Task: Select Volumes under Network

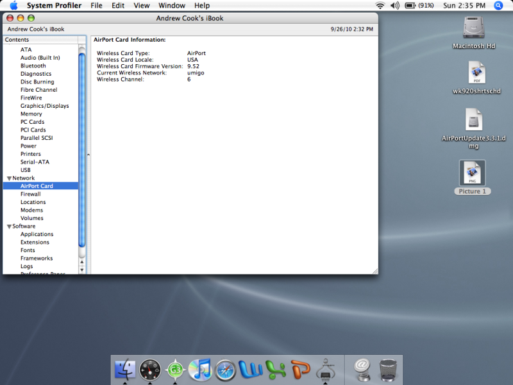Action: [31, 218]
